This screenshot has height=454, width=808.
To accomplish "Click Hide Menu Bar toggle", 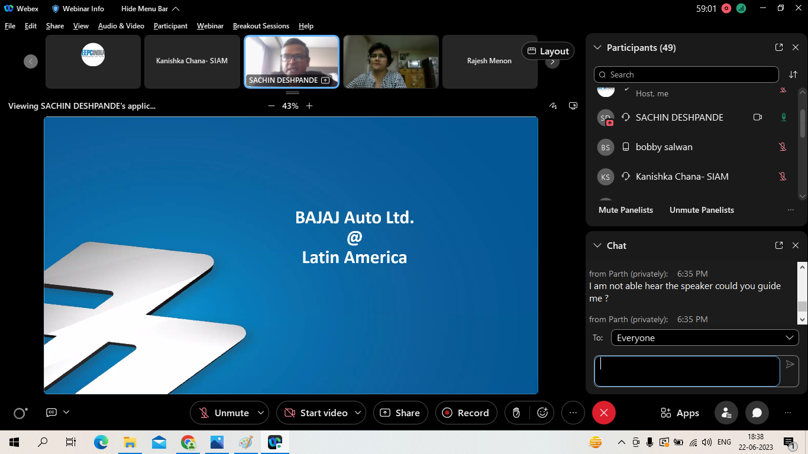I will [150, 9].
